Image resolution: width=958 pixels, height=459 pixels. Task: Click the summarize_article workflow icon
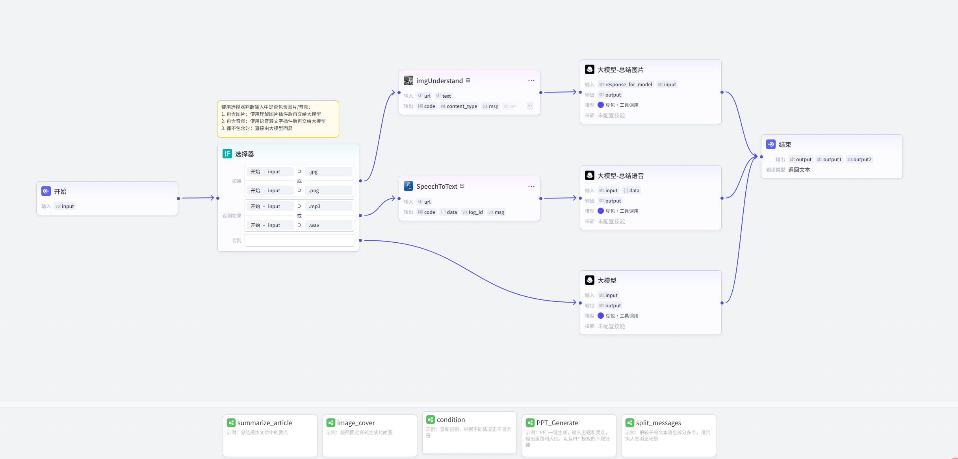pos(231,423)
